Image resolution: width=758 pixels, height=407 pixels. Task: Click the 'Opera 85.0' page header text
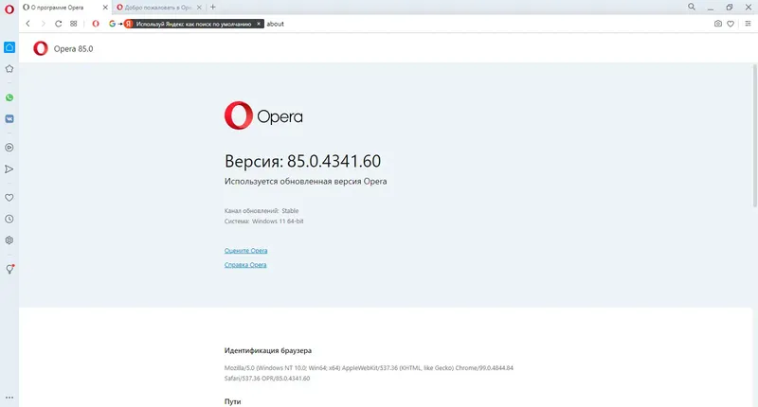point(74,49)
